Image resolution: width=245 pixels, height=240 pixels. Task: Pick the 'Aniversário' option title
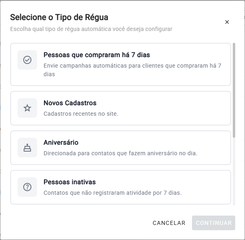click(x=61, y=143)
